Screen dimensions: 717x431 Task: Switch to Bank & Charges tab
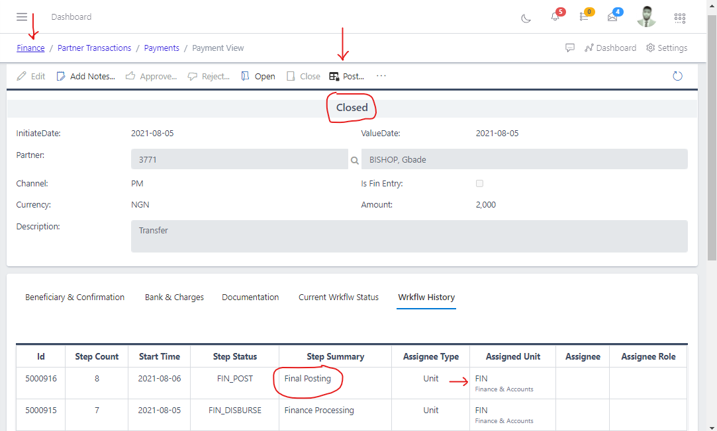click(x=174, y=297)
